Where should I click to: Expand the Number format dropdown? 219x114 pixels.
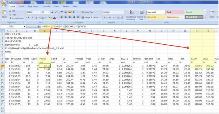123,12
